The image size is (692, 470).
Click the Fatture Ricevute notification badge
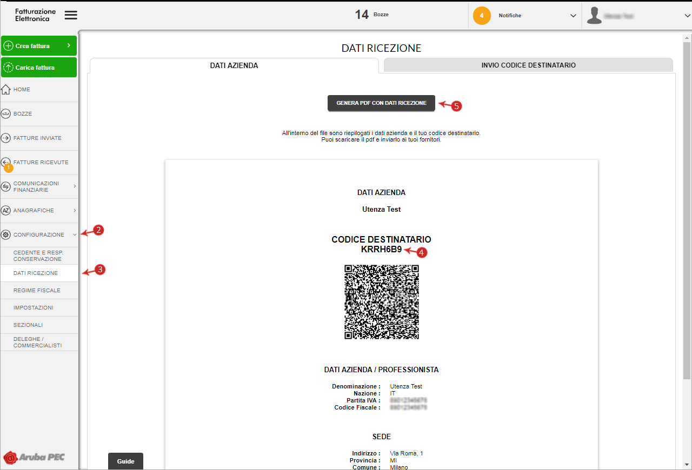point(9,168)
